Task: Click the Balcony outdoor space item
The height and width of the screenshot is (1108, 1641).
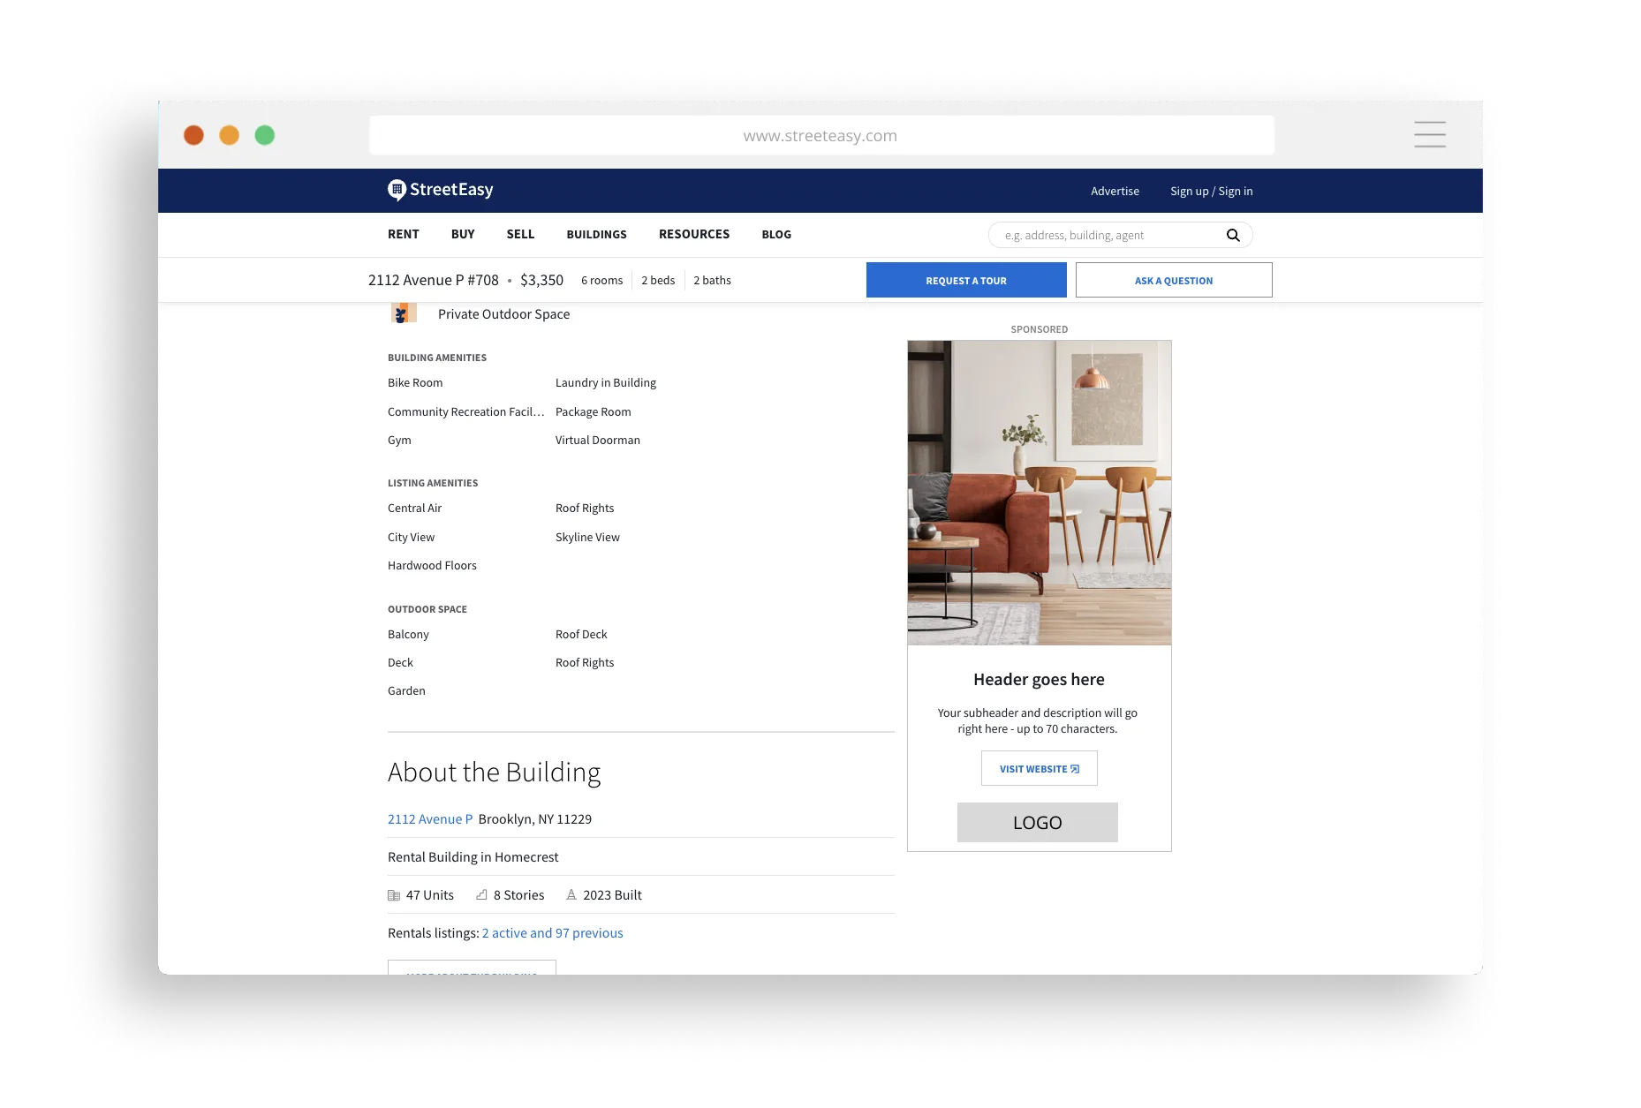Action: (x=408, y=634)
